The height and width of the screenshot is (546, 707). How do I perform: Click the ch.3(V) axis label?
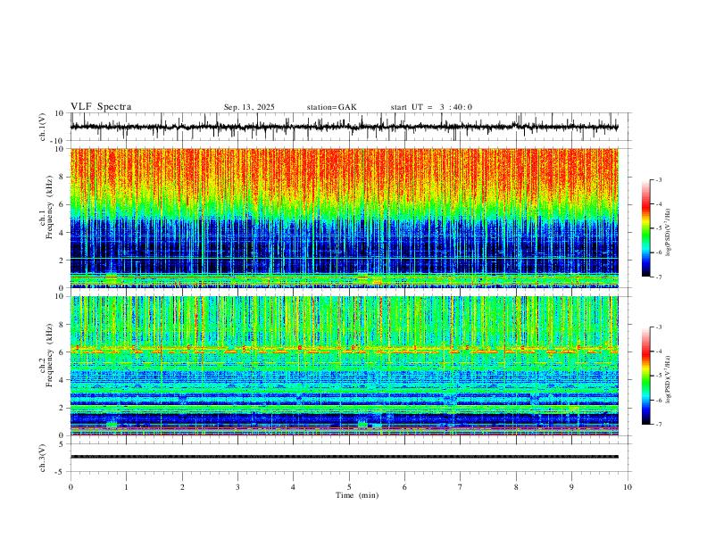point(43,458)
